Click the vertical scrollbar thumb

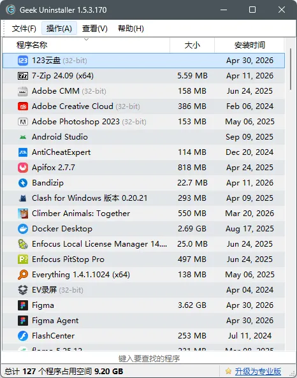[x=291, y=69]
